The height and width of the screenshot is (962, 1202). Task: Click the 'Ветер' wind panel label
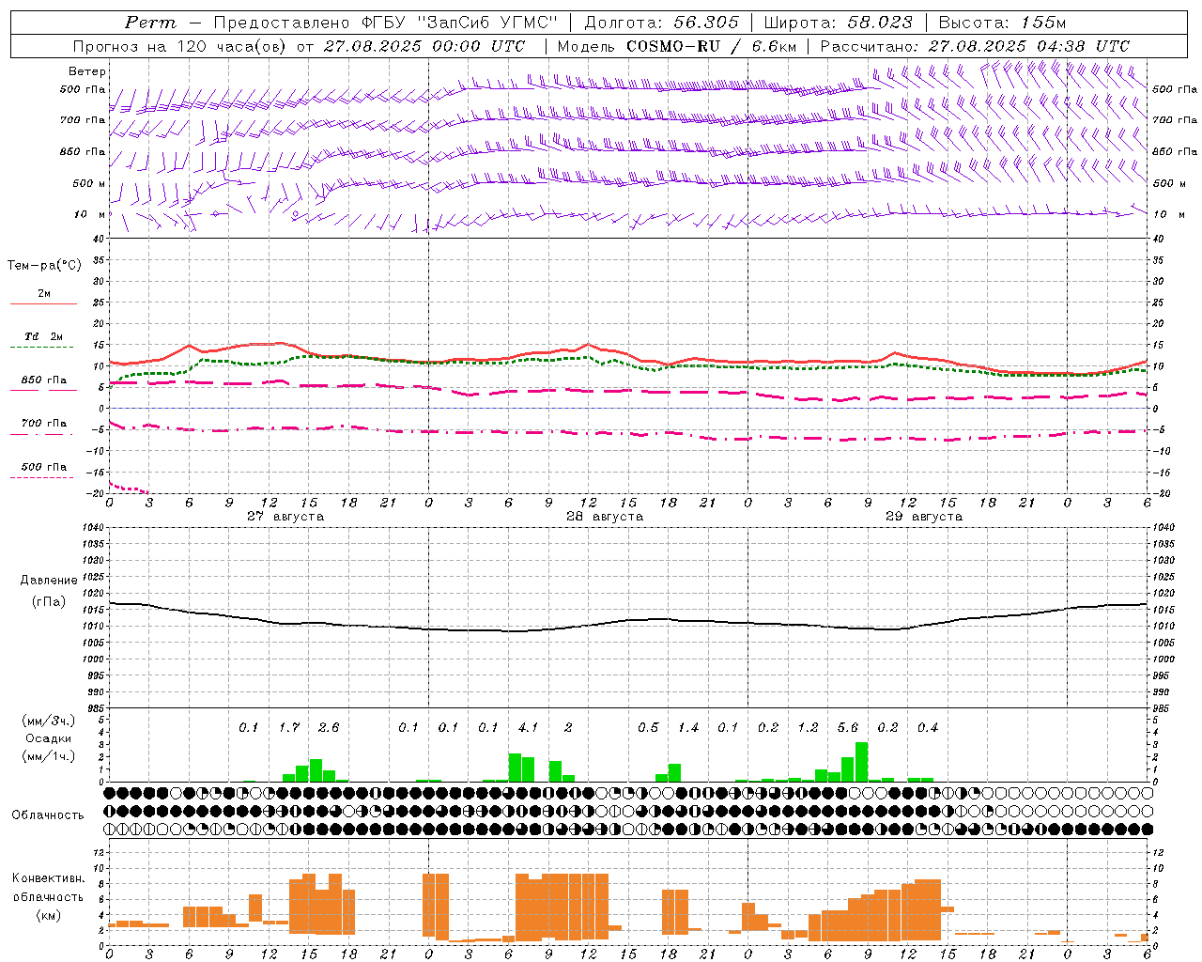(86, 71)
